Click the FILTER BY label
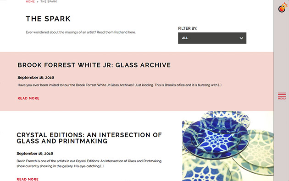The image size is (289, 181). click(x=188, y=28)
